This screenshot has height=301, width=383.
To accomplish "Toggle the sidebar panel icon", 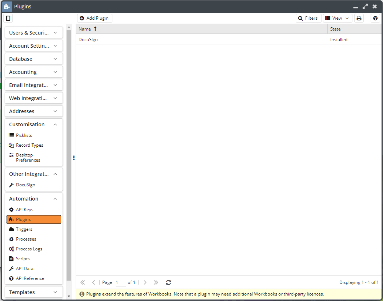I will (8, 18).
